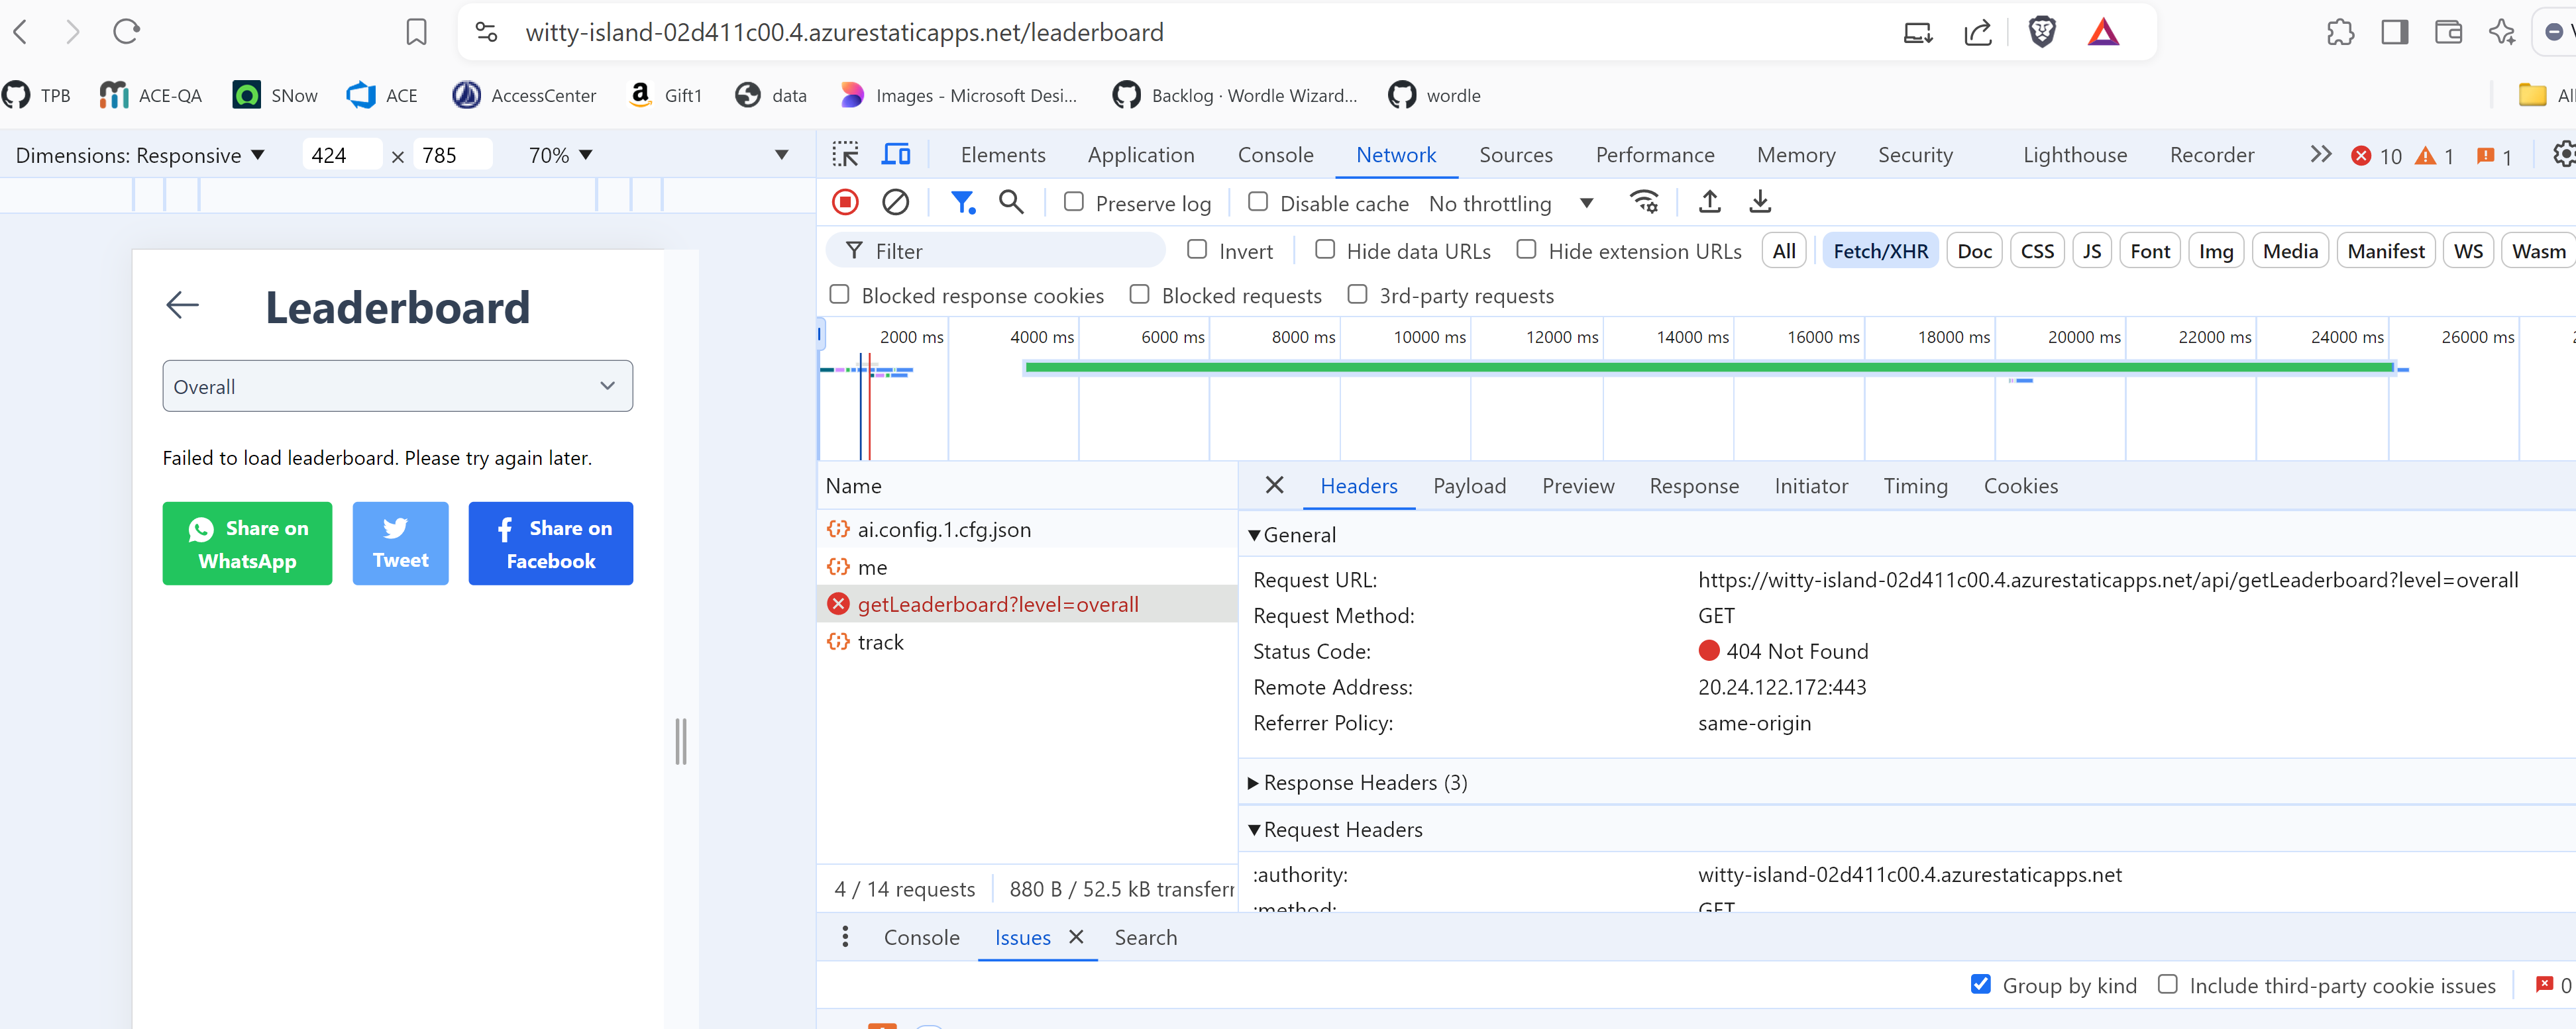Open the extensions puzzle icon
Image resolution: width=2576 pixels, height=1029 pixels.
[2340, 32]
